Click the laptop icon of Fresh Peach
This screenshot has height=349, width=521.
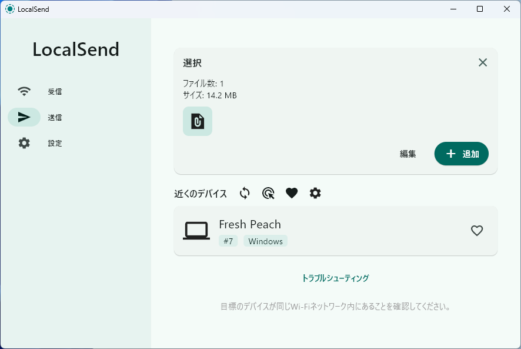(196, 231)
